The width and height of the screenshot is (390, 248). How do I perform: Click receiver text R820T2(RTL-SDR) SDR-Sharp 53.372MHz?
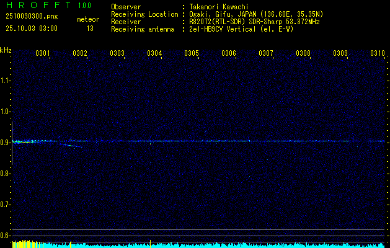click(x=254, y=22)
